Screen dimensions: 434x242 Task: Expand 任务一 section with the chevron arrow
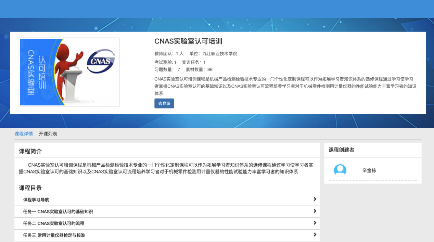(315, 211)
